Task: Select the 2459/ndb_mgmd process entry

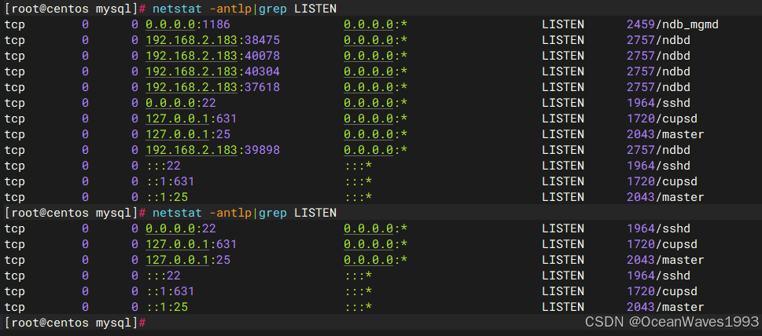Action: 672,24
